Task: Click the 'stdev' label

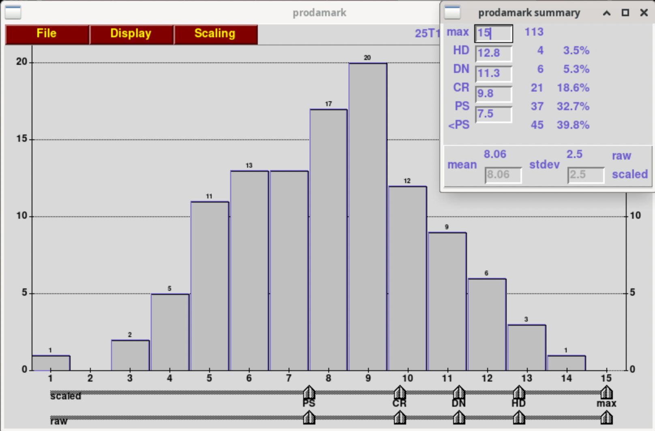Action: [544, 165]
